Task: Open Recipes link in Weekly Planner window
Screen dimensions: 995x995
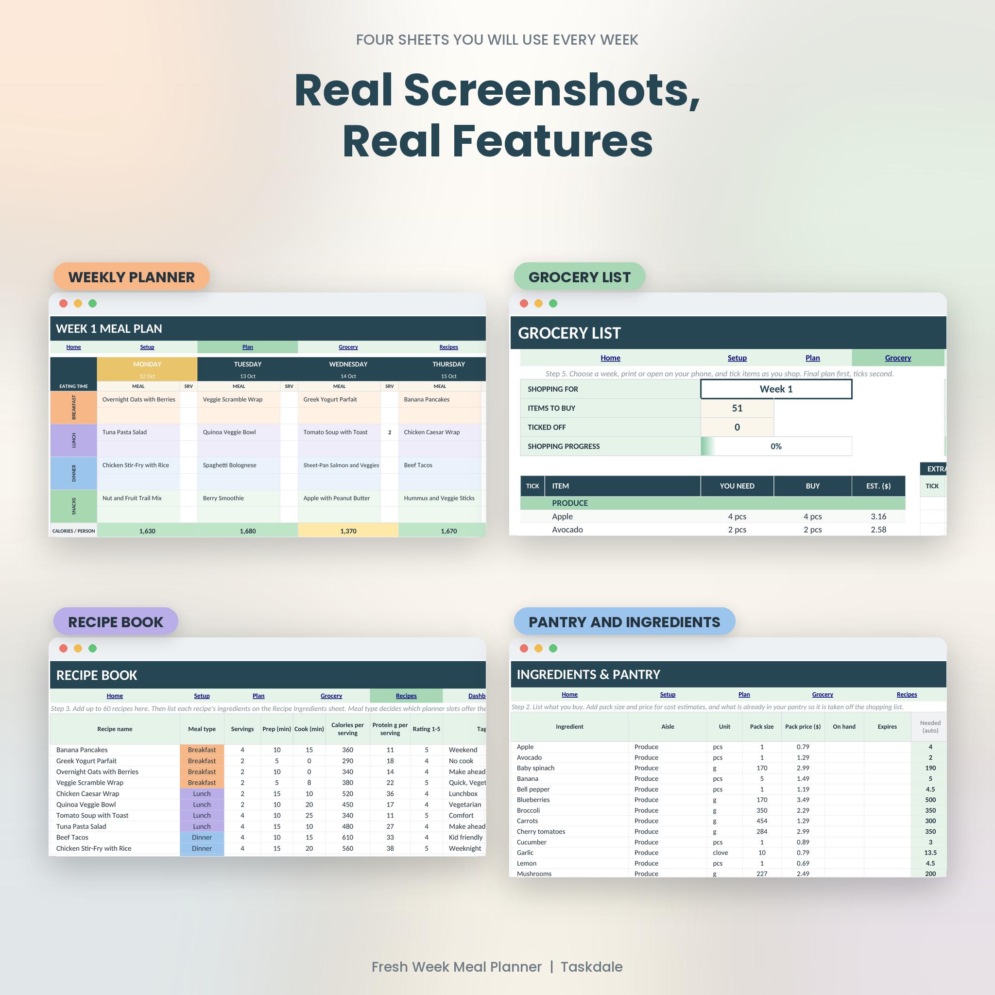Action: (448, 347)
